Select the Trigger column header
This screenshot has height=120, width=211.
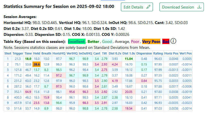[x=18, y=53]
